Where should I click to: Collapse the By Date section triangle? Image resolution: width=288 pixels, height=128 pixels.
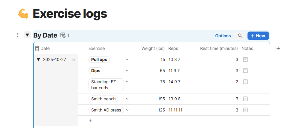pyautogui.click(x=27, y=35)
